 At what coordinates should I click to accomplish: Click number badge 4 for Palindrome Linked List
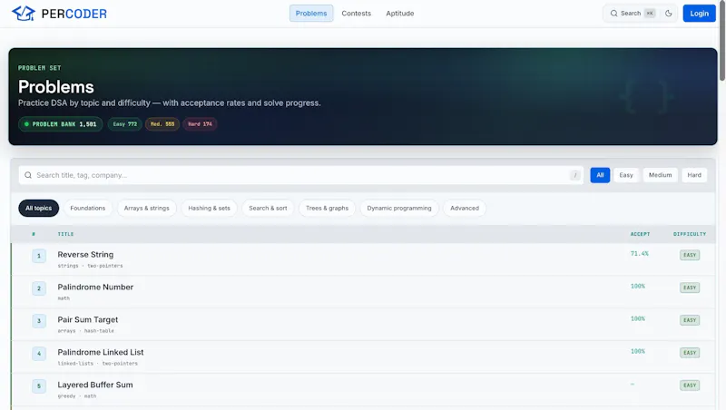[x=39, y=354]
